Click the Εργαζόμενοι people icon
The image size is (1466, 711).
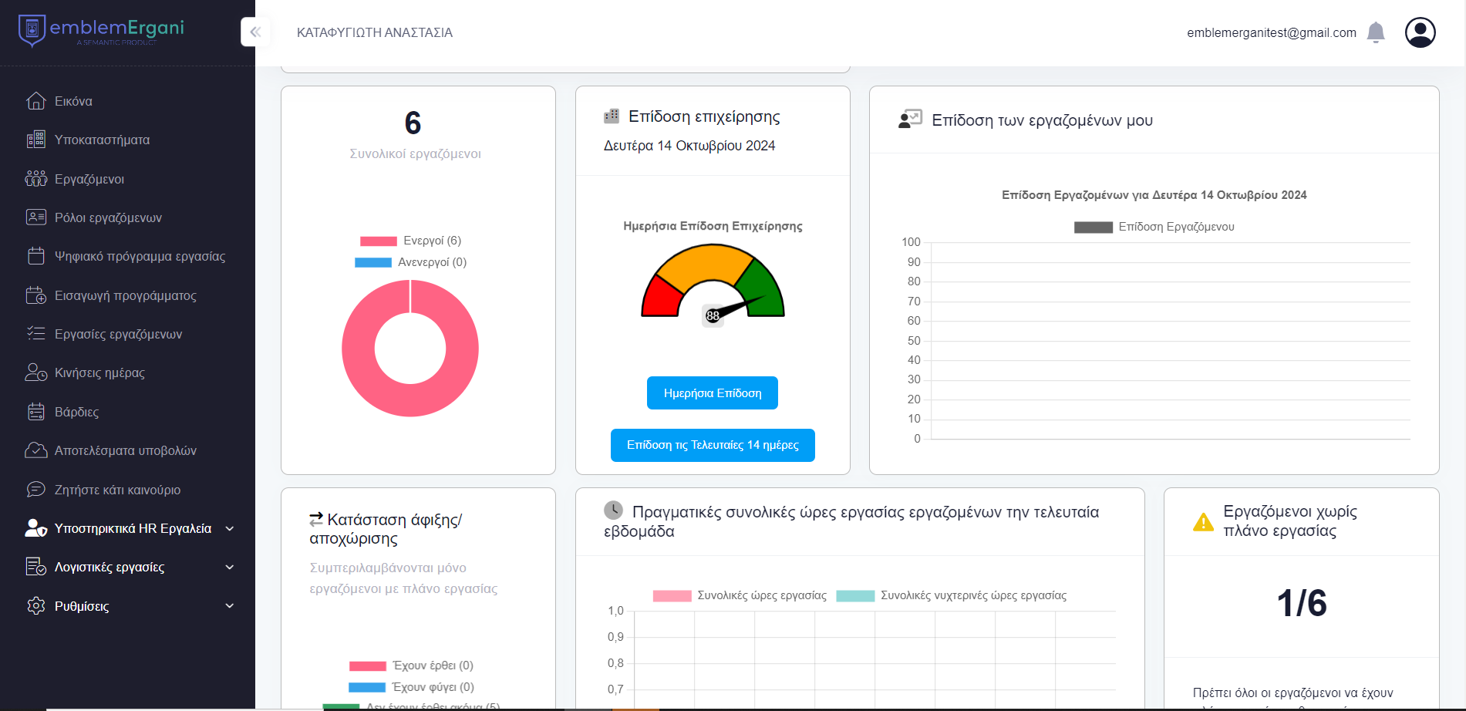click(35, 179)
